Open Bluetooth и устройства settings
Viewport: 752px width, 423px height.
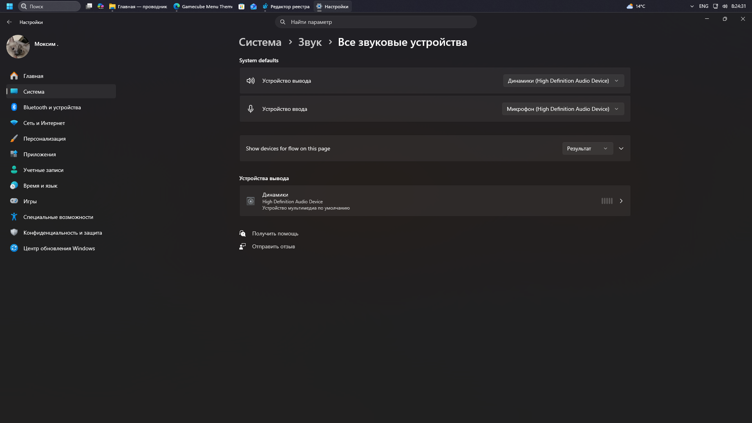click(x=61, y=107)
